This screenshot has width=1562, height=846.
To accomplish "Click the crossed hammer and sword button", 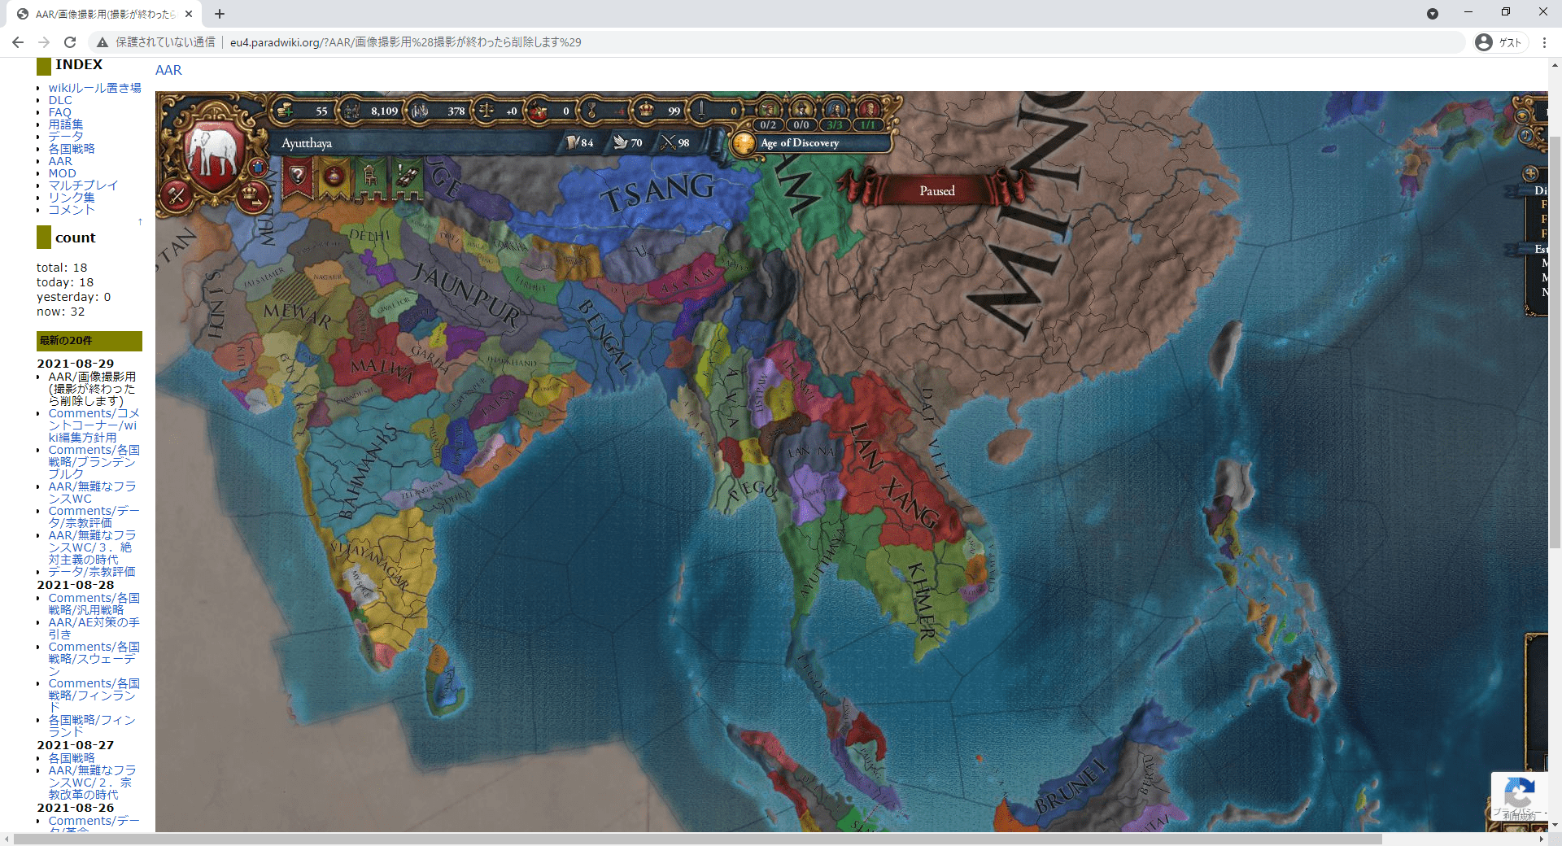I will click(x=177, y=194).
